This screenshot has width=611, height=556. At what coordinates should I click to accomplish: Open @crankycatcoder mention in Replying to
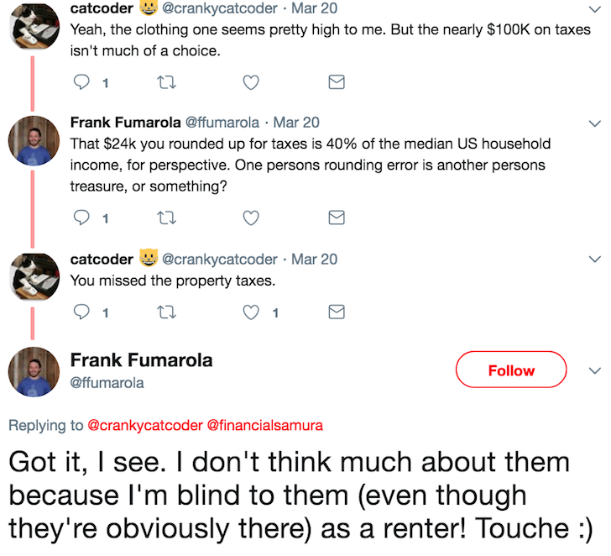(x=145, y=425)
